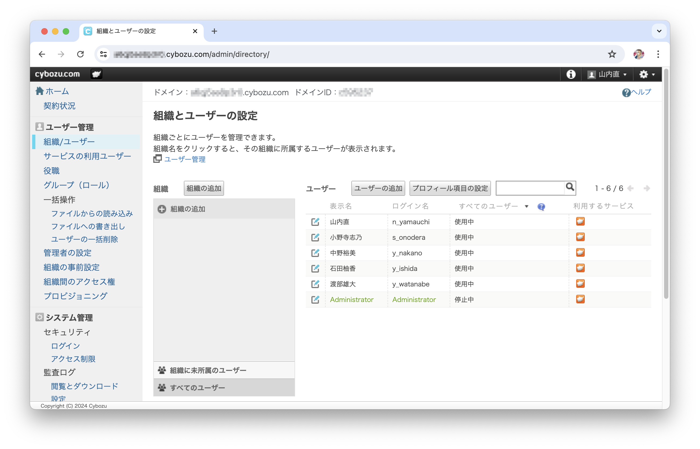Open the site information icon in address bar
Screen dimensions: 700x449
point(103,54)
